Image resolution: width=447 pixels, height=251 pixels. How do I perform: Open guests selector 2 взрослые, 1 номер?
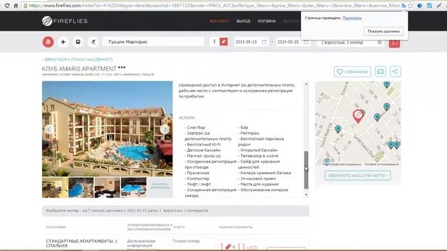[351, 43]
